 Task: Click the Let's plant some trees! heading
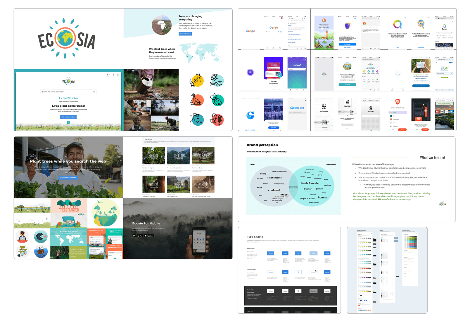pos(68,106)
